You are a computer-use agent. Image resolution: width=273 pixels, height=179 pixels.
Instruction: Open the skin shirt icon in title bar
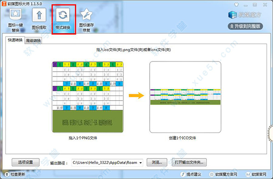click(237, 5)
